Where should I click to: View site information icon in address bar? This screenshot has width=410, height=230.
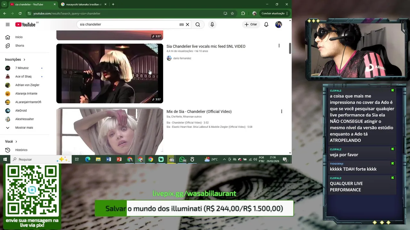pyautogui.click(x=29, y=13)
